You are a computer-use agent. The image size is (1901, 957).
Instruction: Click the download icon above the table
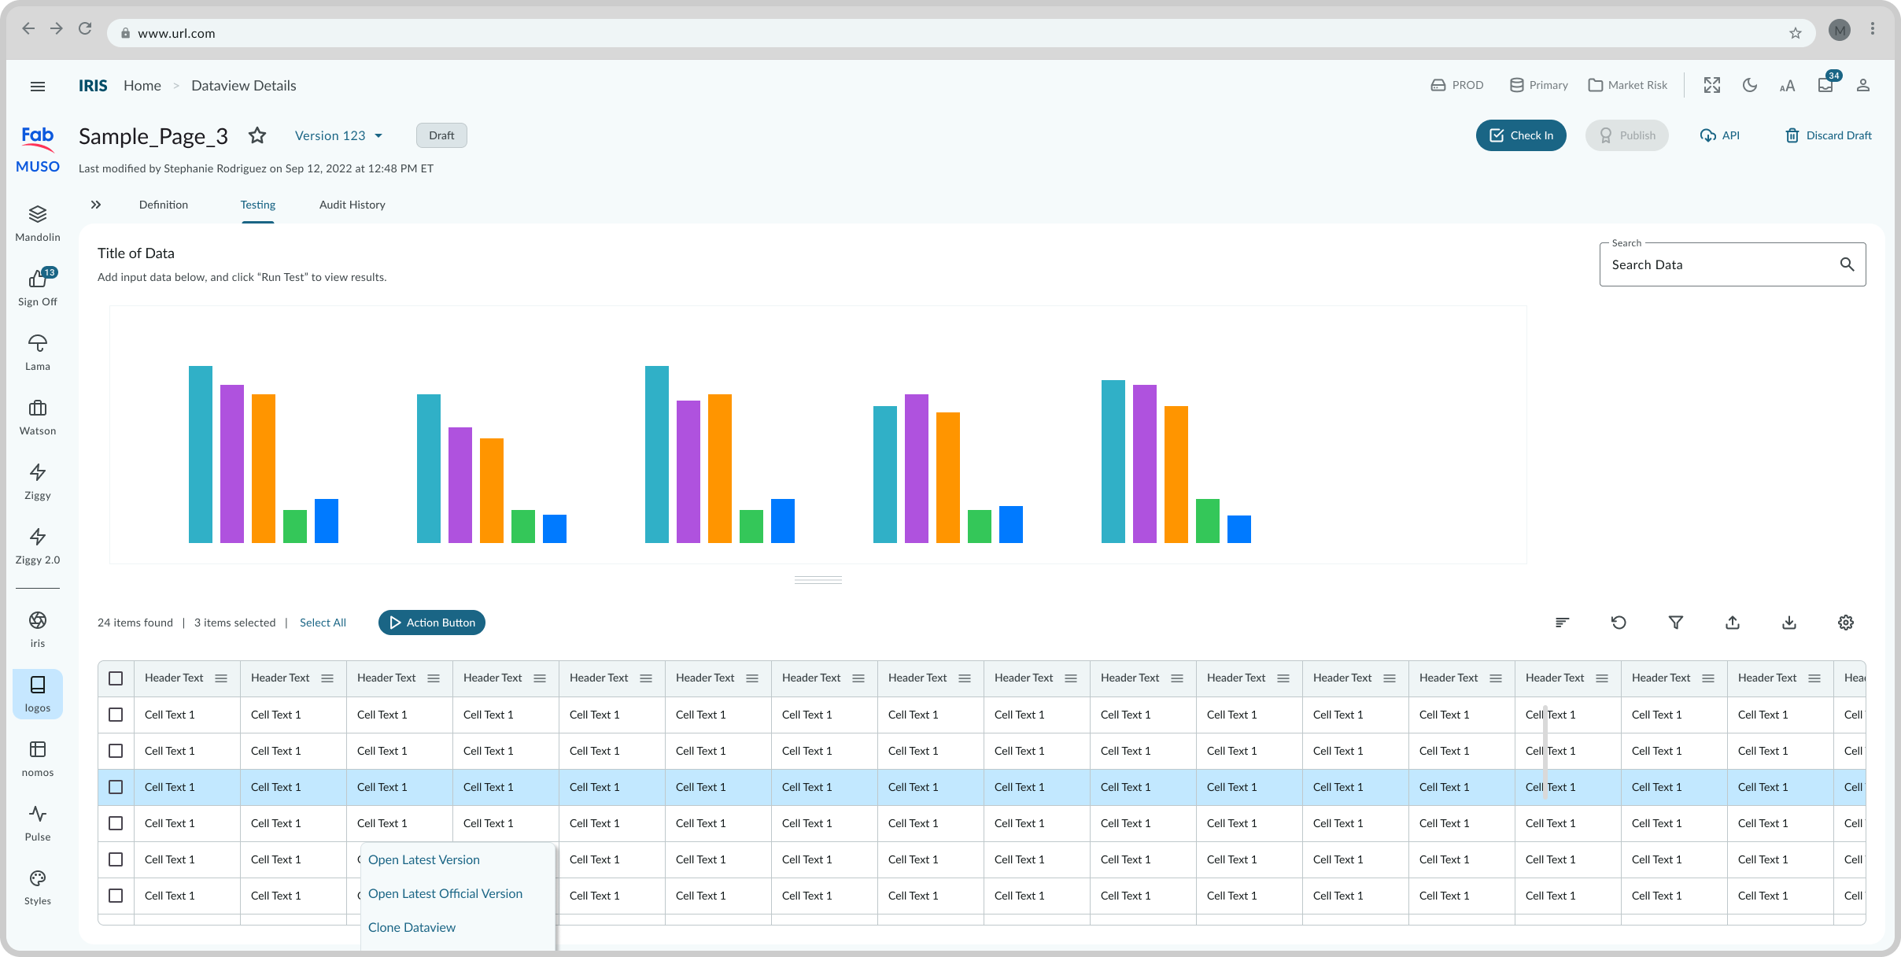pos(1789,623)
